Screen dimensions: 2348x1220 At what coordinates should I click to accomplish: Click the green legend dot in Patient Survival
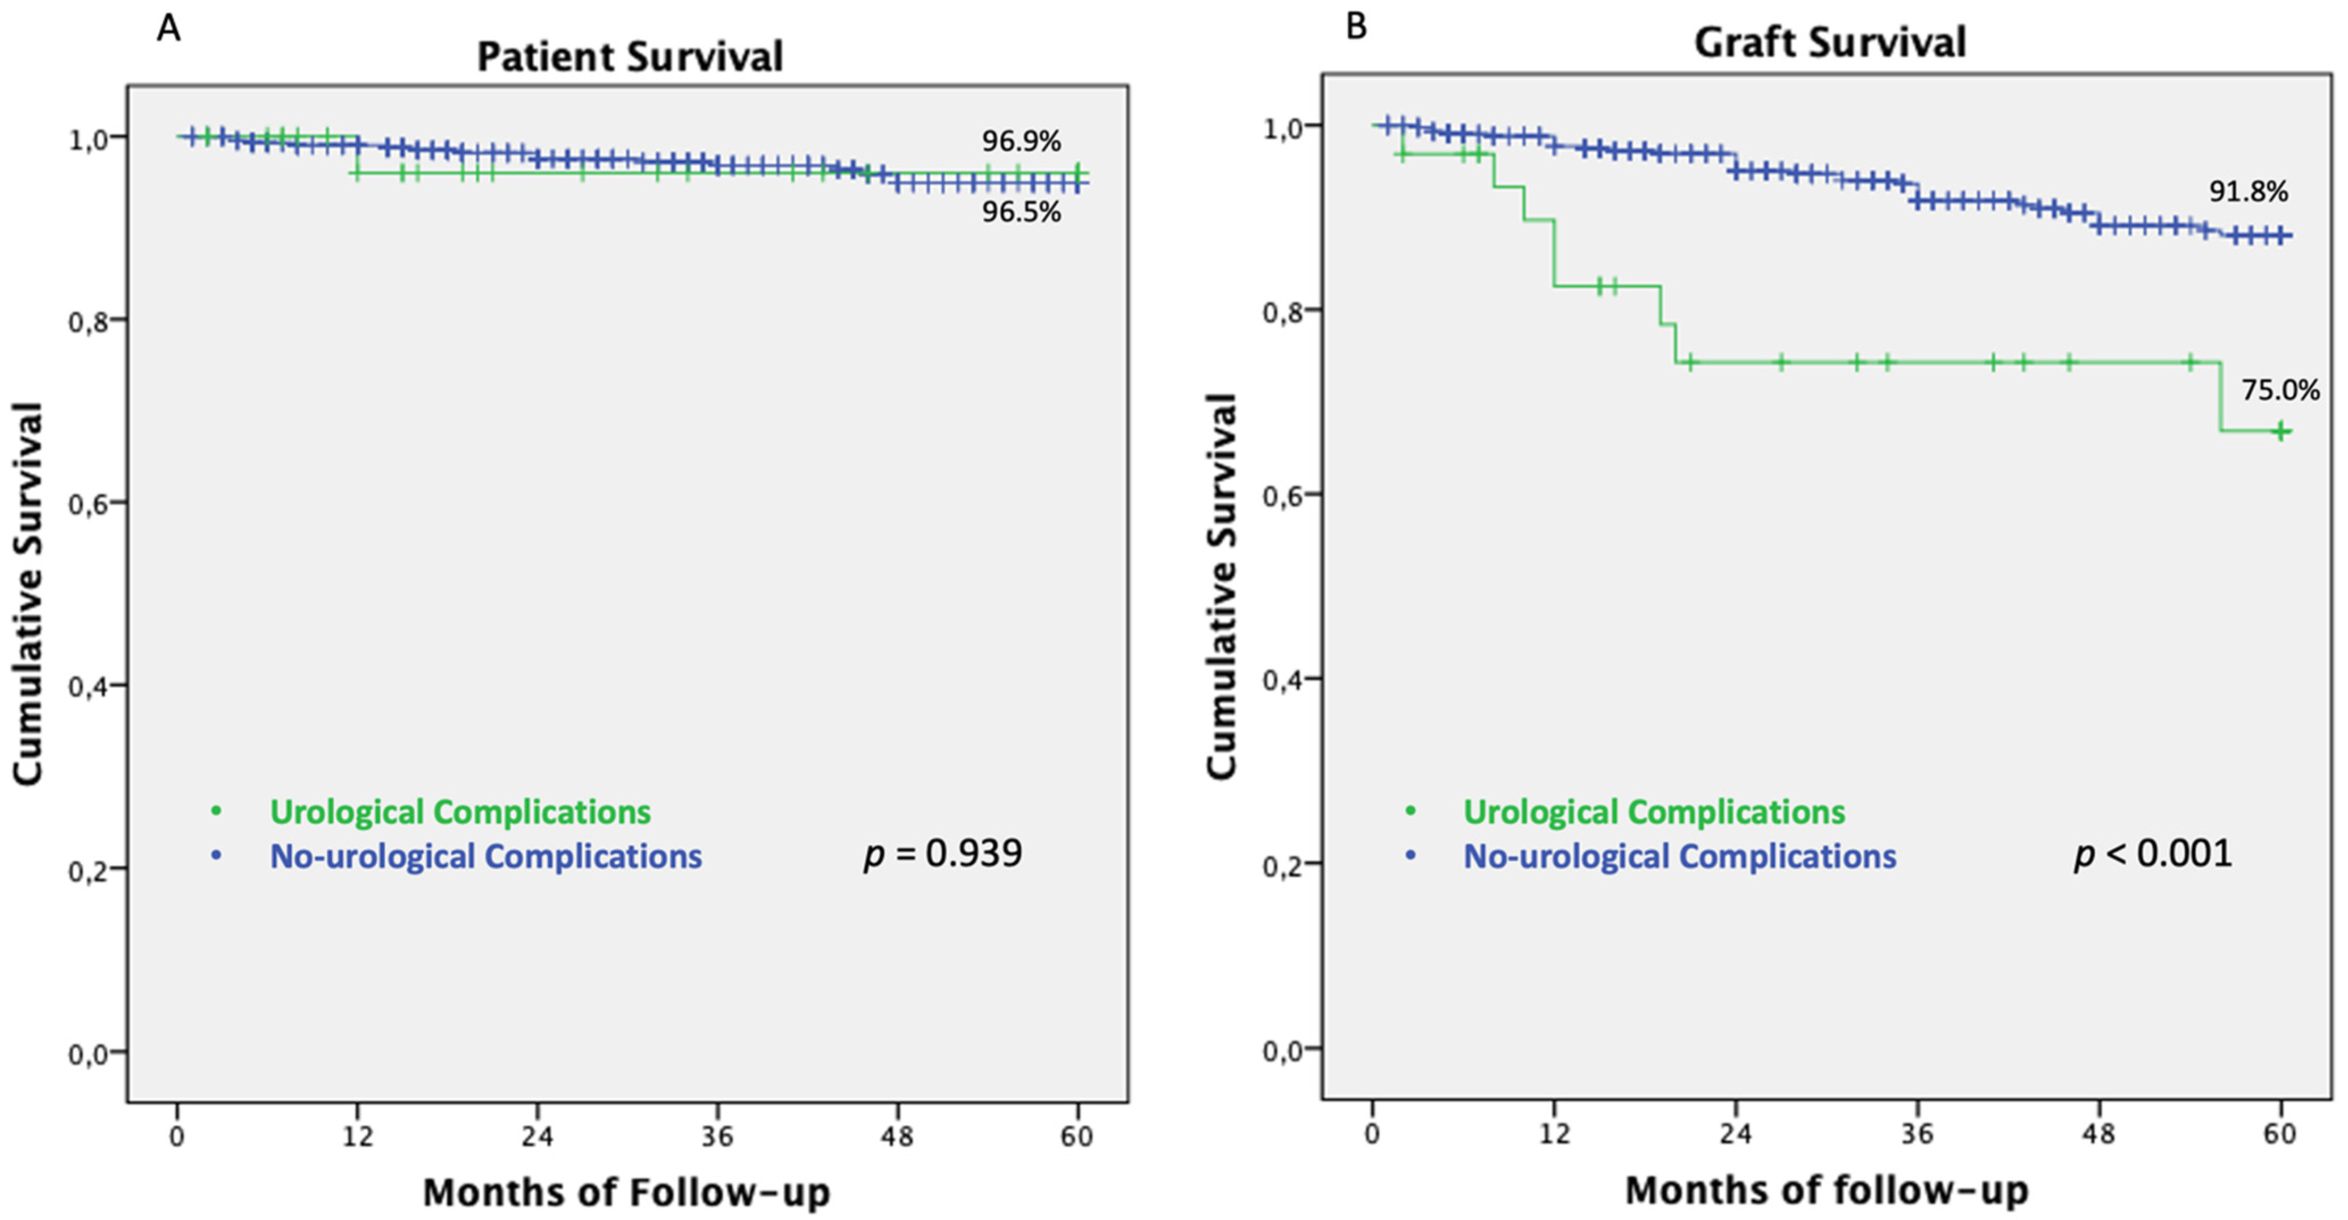tap(216, 811)
